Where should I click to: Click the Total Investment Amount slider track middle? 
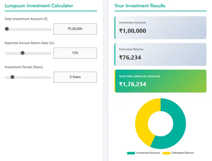28,29
